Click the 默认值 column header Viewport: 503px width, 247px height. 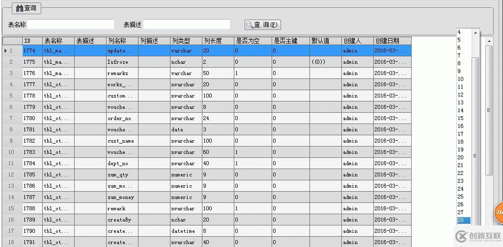pyautogui.click(x=326, y=41)
